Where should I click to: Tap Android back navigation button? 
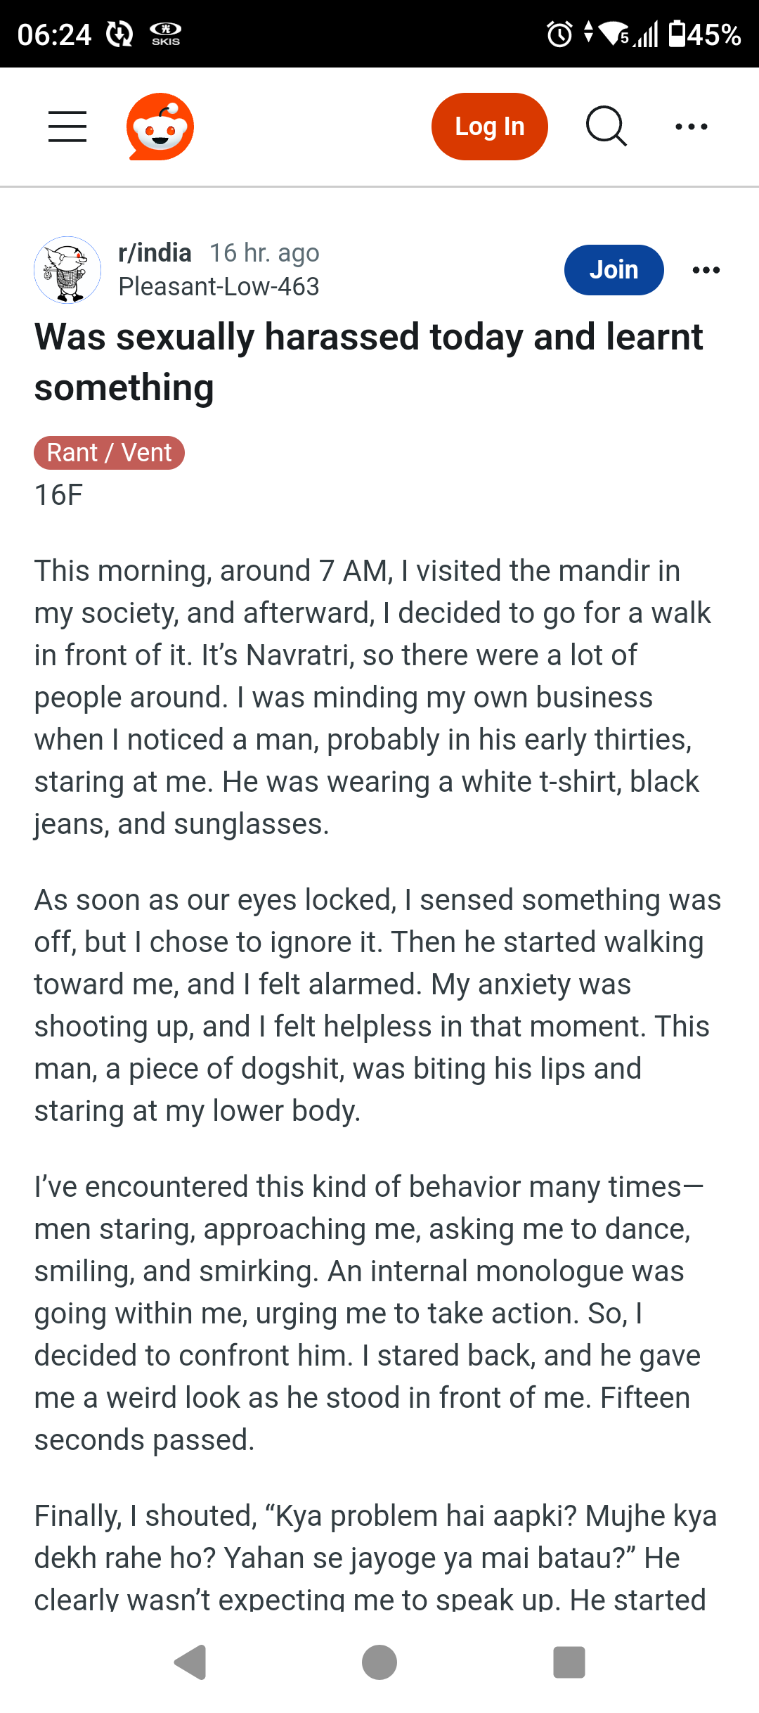[x=190, y=1662]
